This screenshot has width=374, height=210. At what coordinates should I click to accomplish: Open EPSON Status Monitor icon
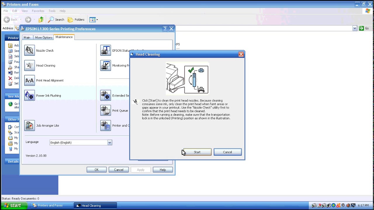tap(105, 50)
